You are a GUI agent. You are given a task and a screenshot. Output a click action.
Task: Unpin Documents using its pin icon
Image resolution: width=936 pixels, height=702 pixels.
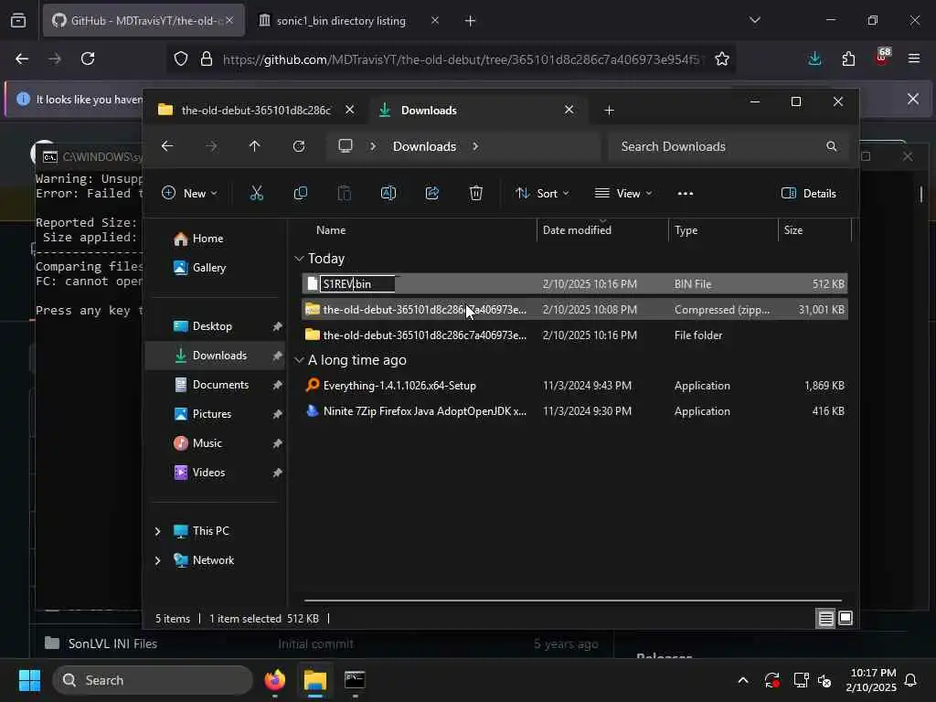[x=277, y=385]
